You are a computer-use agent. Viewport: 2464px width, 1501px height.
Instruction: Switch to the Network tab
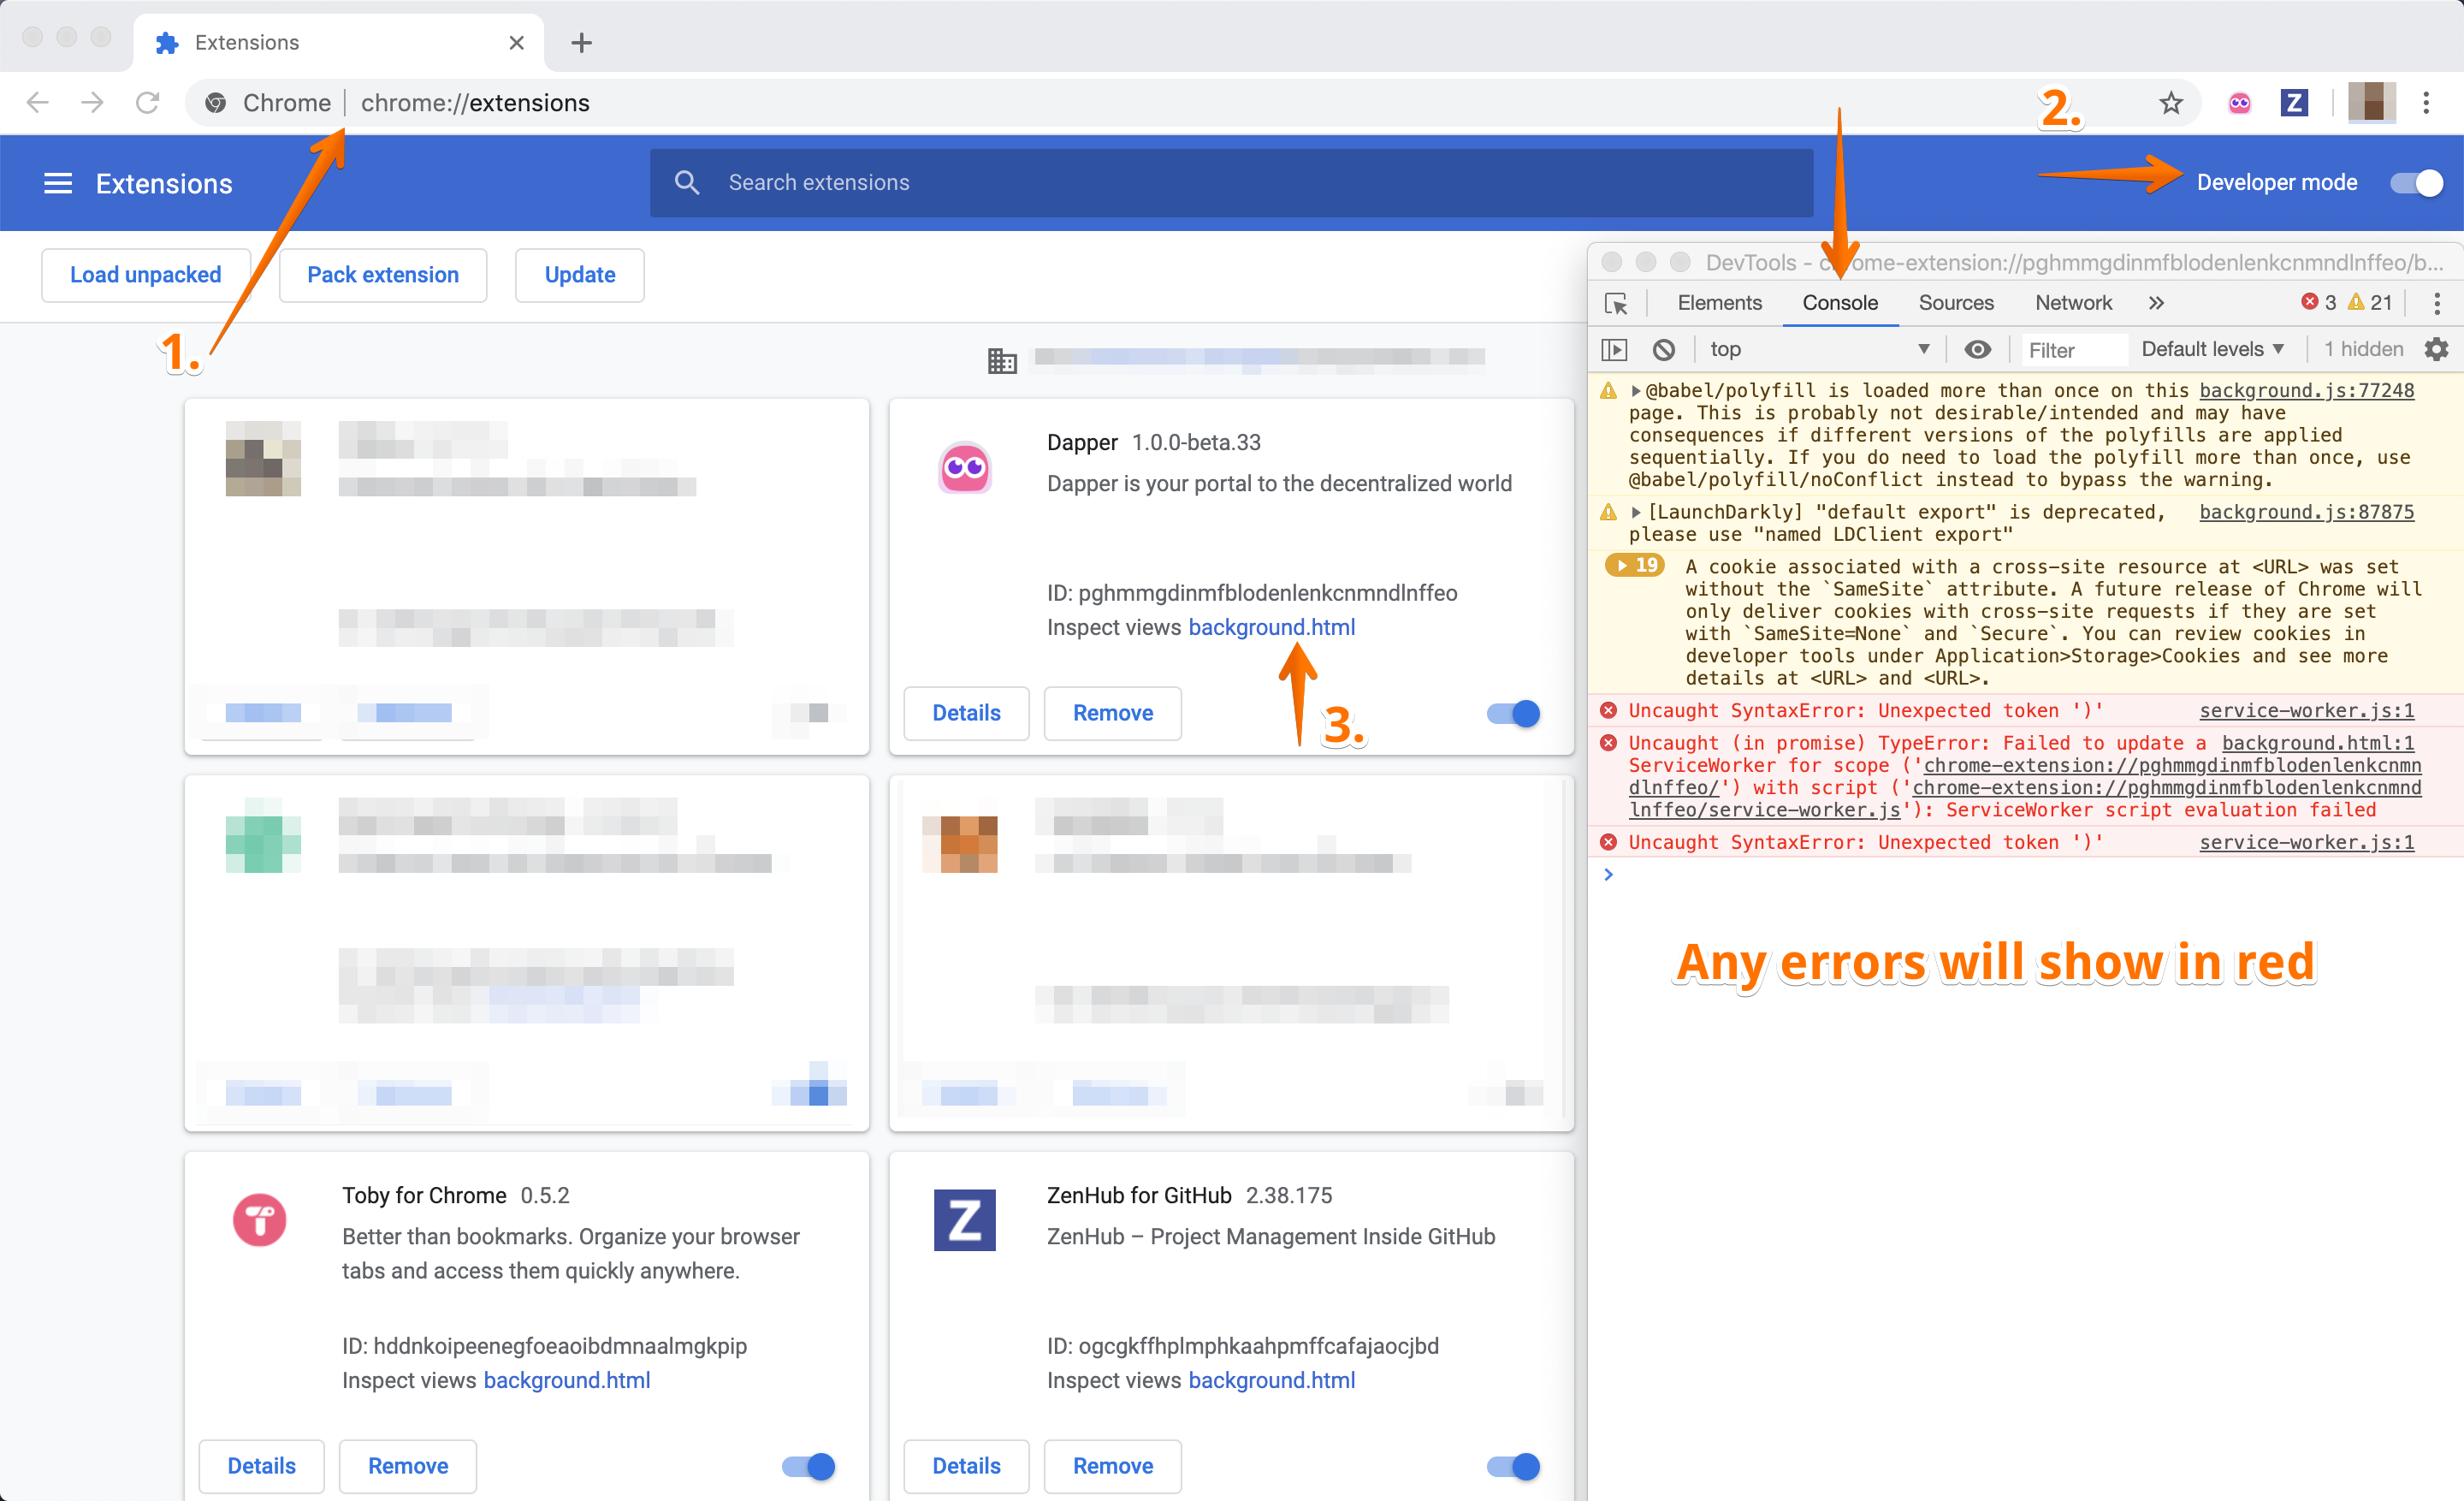pos(2073,303)
